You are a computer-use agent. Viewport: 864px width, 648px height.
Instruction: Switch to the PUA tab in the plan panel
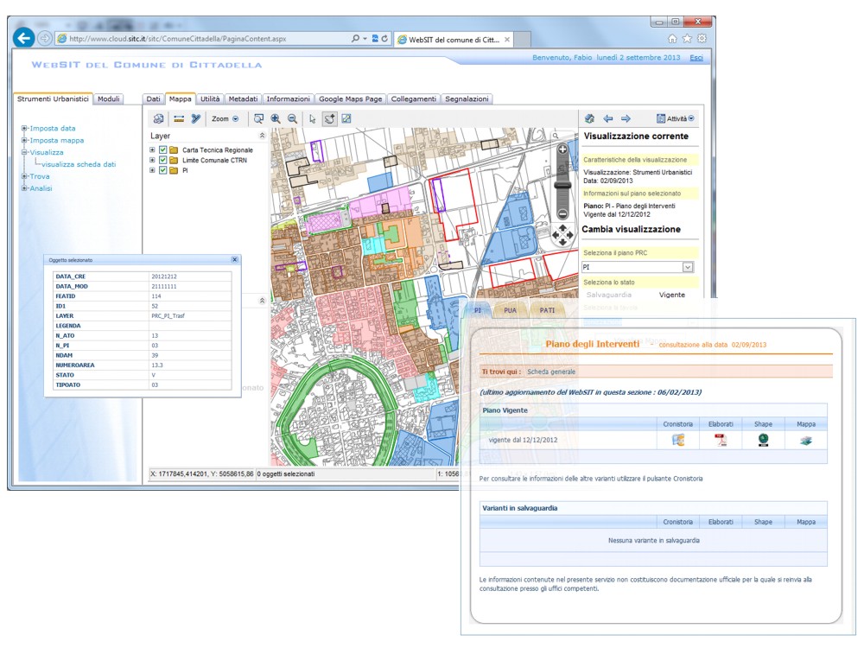[x=511, y=310]
